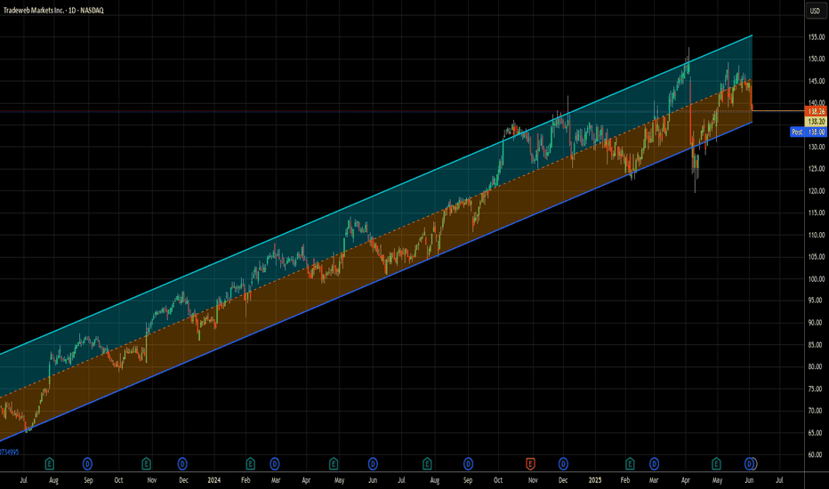The image size is (829, 489).
Task: Click the blue Post 138.00 price label
Action: (809, 132)
